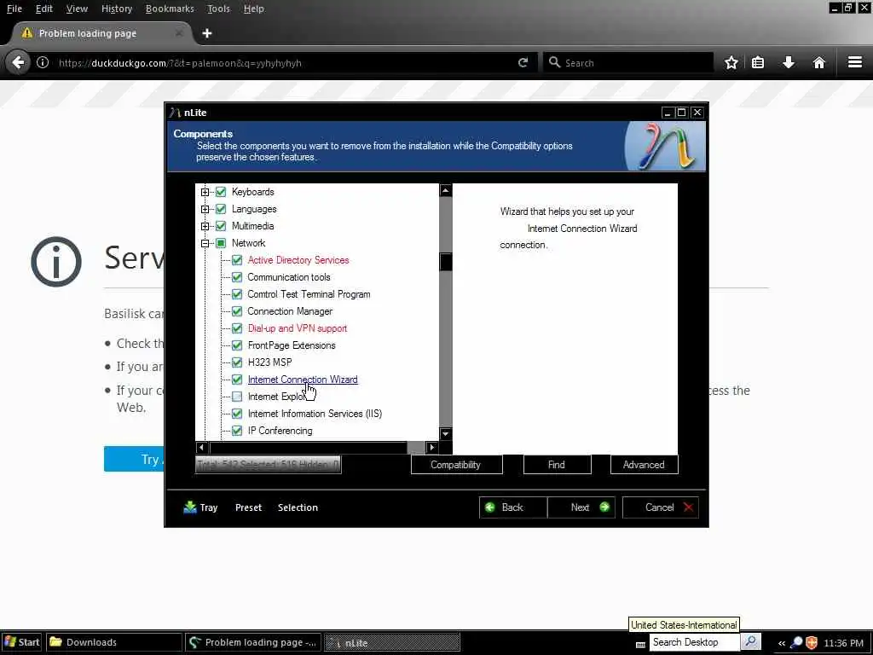873x655 pixels.
Task: Expand the Multimedia tree node
Action: (x=205, y=226)
